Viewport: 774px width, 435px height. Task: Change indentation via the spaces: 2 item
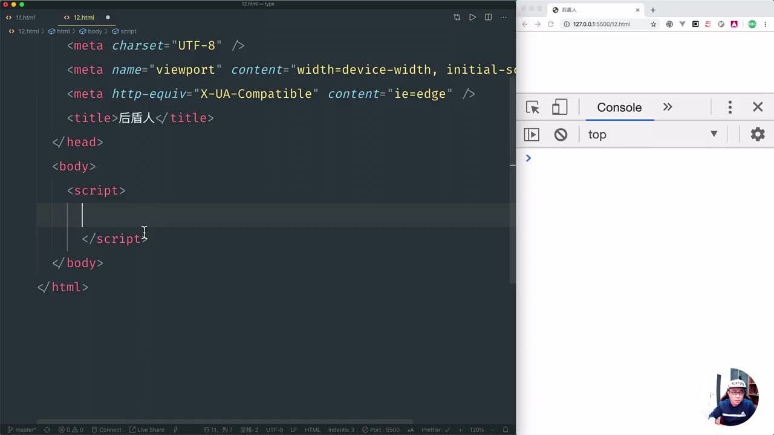(249, 430)
